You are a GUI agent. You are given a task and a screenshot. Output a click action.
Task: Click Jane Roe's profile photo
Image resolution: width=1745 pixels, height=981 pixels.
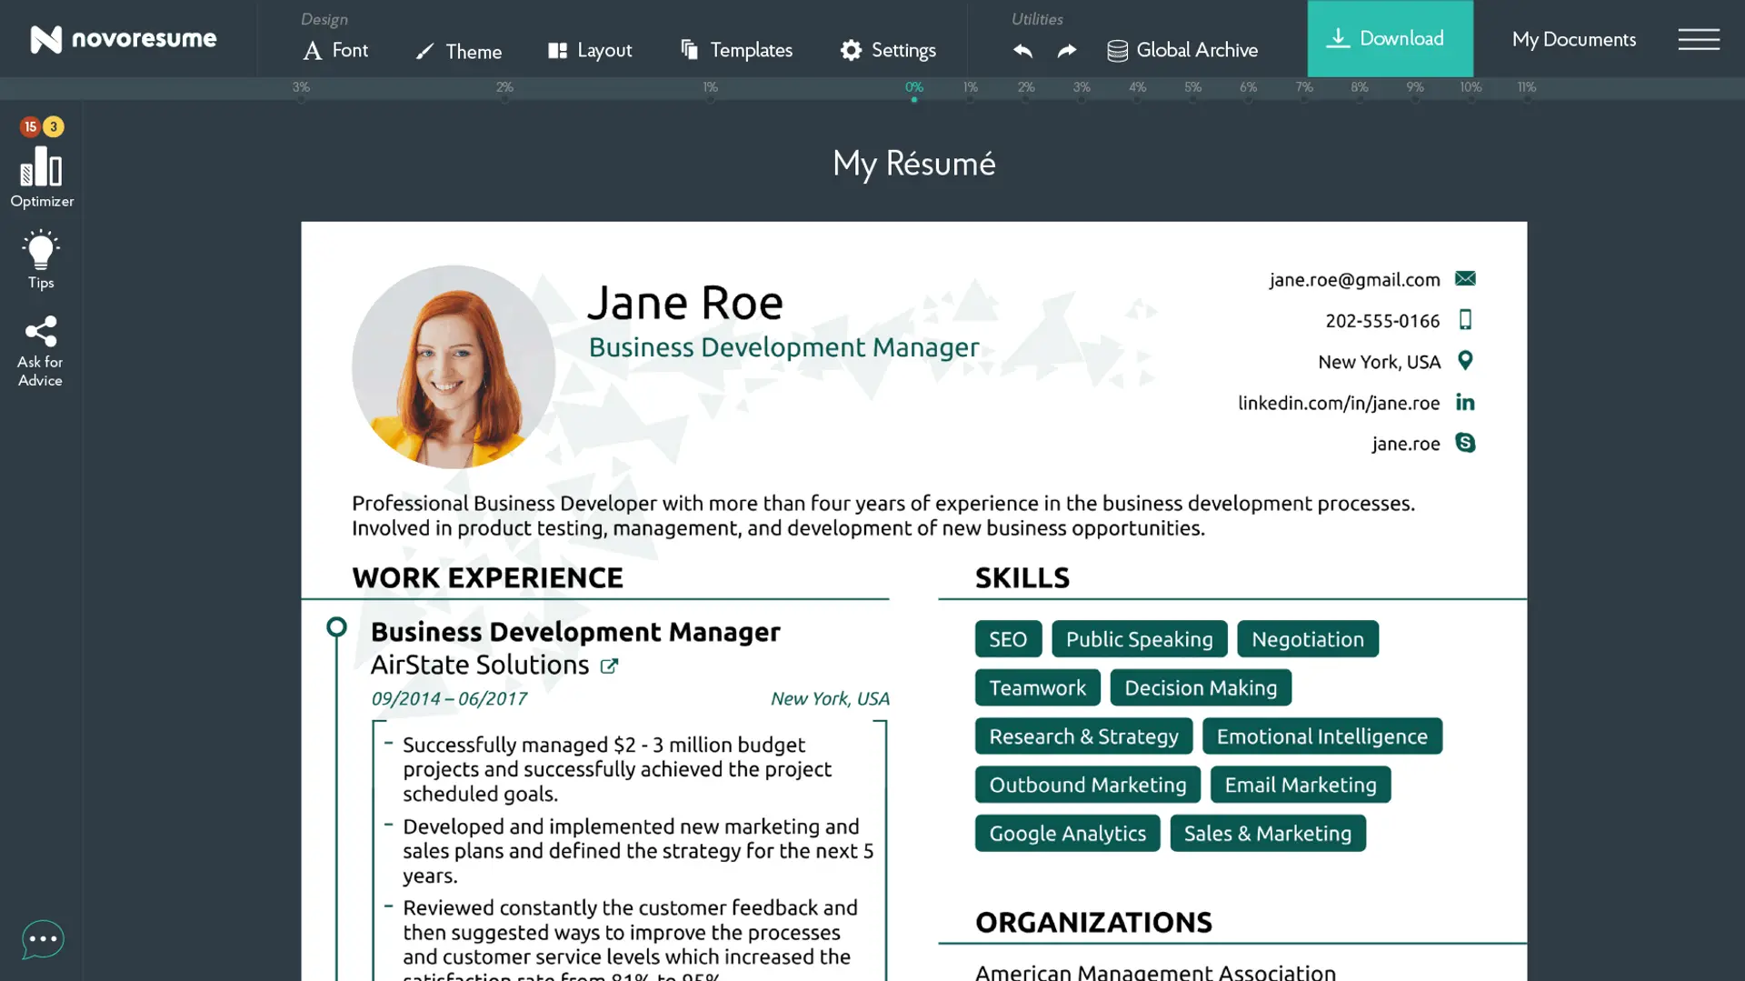pyautogui.click(x=454, y=367)
